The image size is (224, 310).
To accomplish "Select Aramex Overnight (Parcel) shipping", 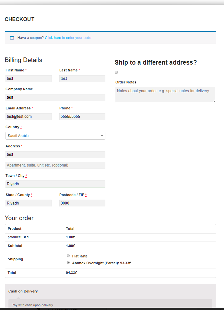I will tap(68, 263).
